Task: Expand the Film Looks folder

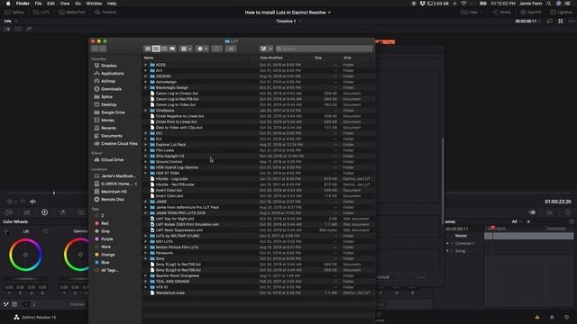Action: [x=146, y=150]
